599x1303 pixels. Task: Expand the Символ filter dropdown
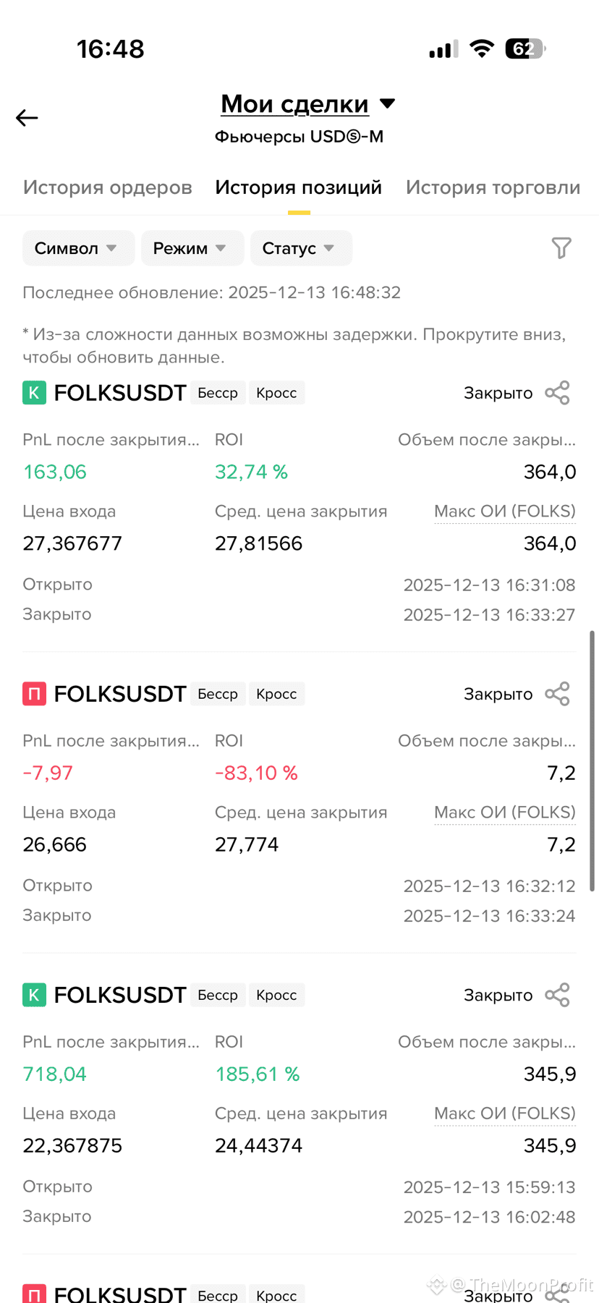click(78, 248)
